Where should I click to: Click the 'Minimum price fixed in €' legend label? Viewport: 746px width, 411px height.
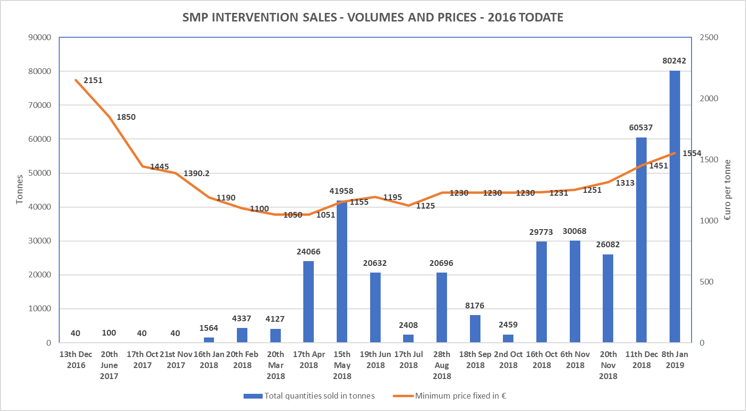point(460,396)
